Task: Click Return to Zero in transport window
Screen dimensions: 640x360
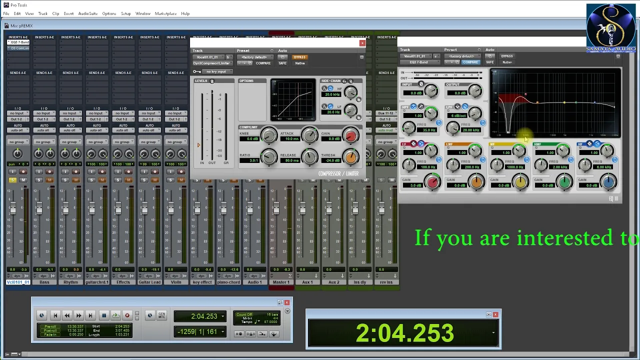Action: coord(55,315)
